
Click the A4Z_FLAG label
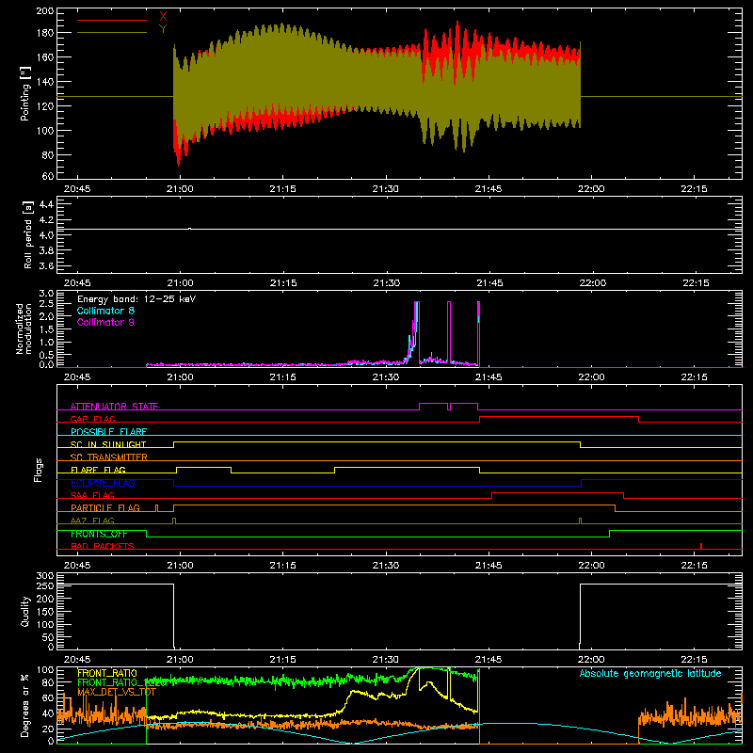[x=92, y=521]
